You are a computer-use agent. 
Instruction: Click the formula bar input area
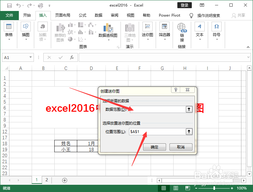coord(163,57)
